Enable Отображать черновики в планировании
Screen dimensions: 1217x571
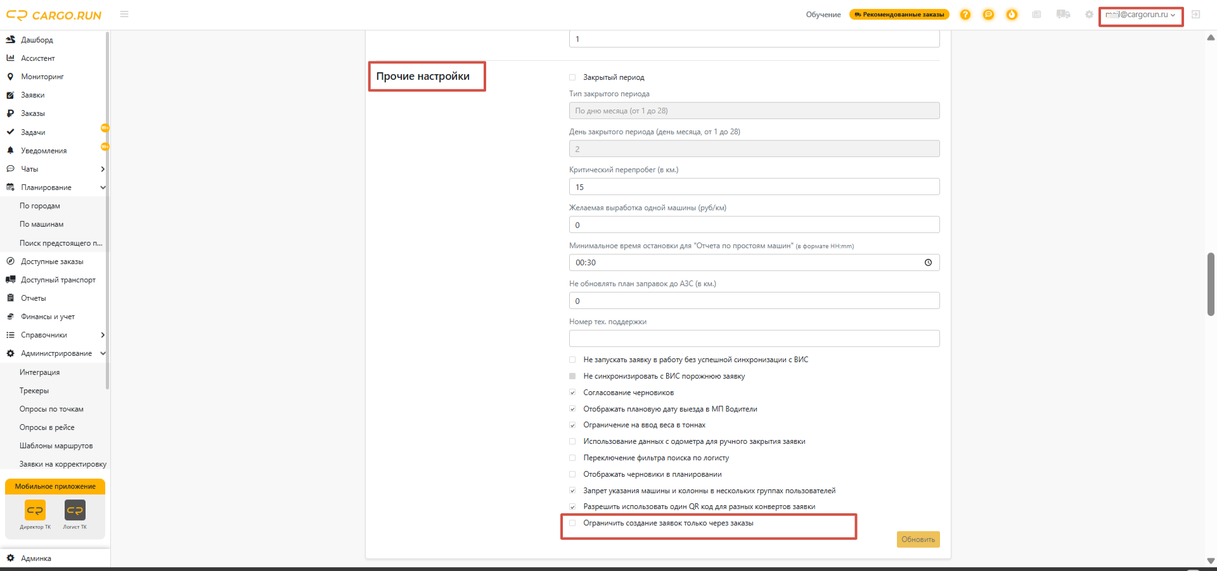pos(572,474)
